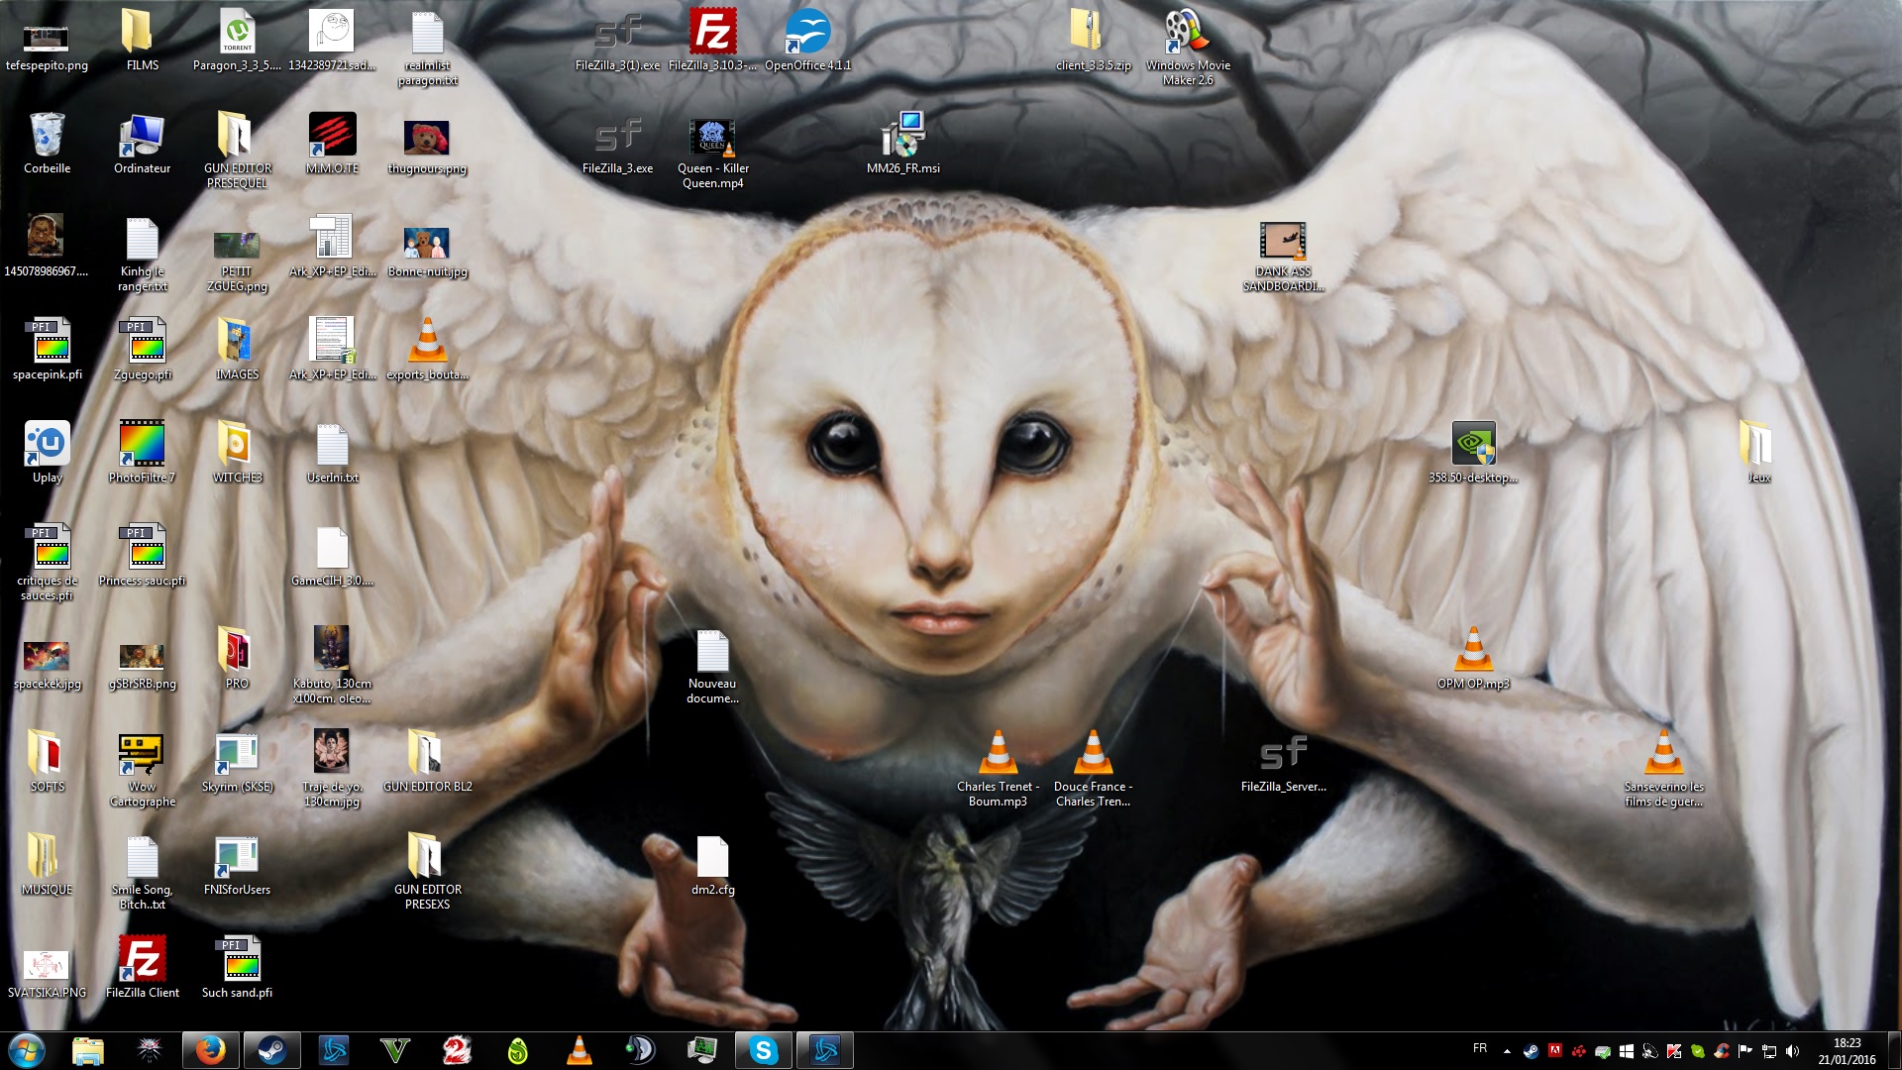
Task: Select the Paragon_3_3_5 torrent file
Action: click(x=237, y=41)
